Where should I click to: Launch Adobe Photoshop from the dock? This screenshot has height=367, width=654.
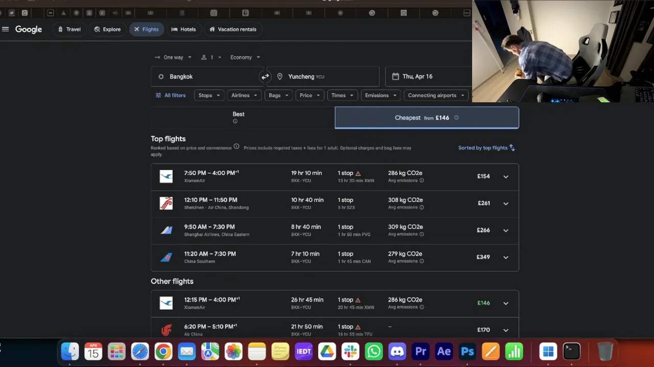pyautogui.click(x=468, y=351)
